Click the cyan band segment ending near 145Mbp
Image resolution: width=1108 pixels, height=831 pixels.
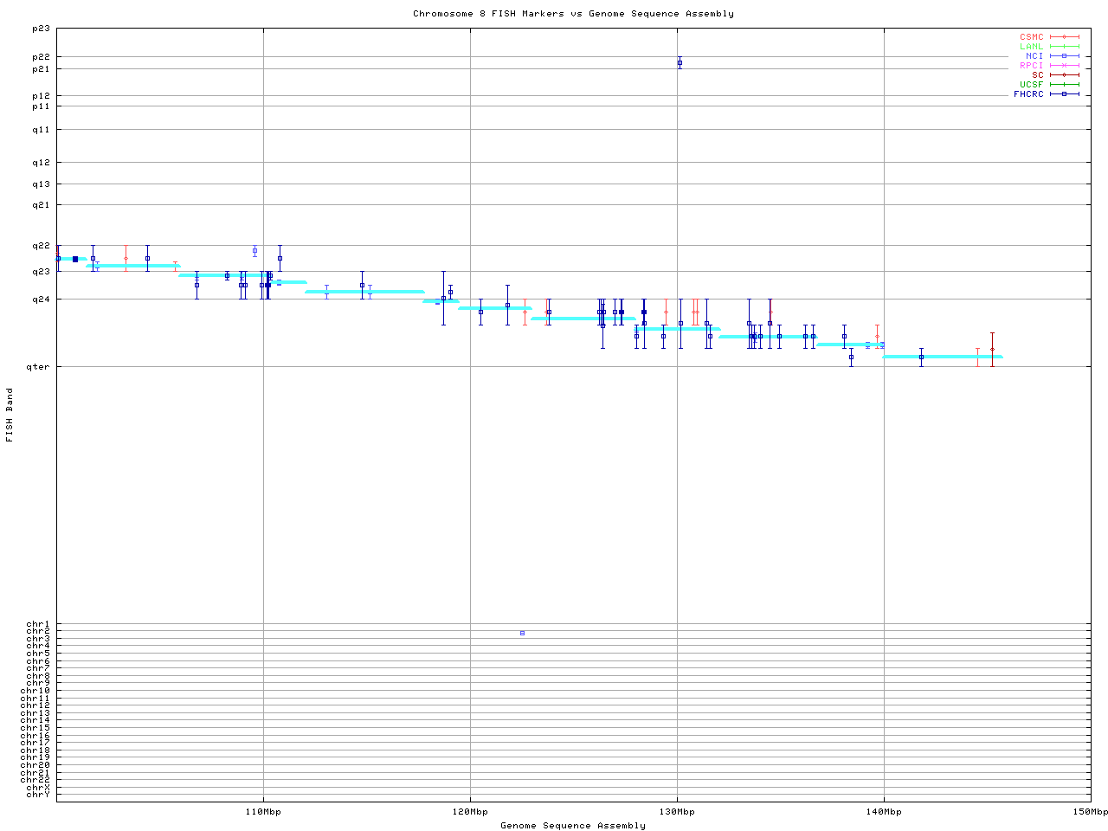pyautogui.click(x=944, y=357)
